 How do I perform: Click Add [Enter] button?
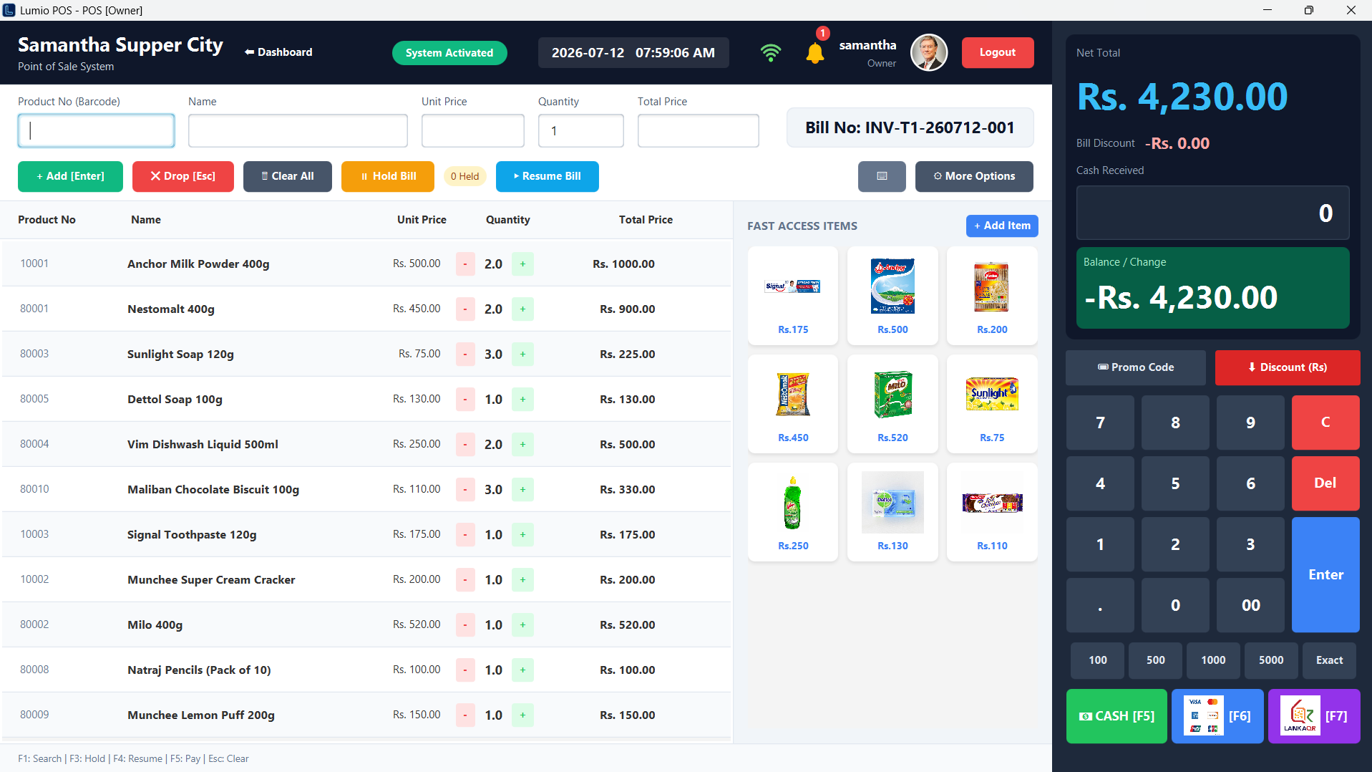70,176
